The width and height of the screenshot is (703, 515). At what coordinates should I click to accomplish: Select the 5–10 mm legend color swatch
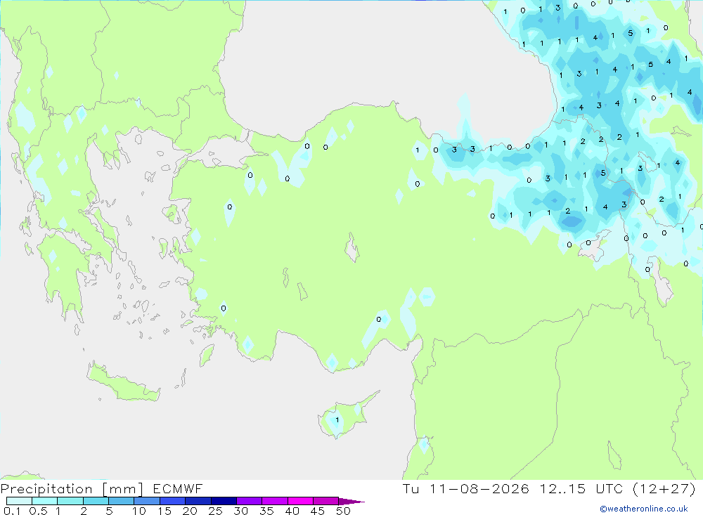pyautogui.click(x=122, y=501)
